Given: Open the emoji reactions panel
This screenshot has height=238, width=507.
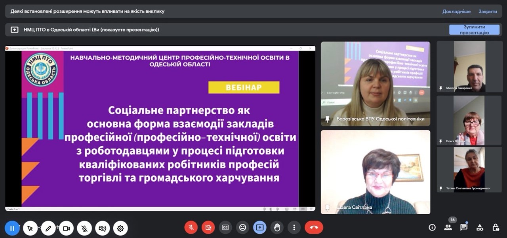Looking at the screenshot, I should click(242, 227).
